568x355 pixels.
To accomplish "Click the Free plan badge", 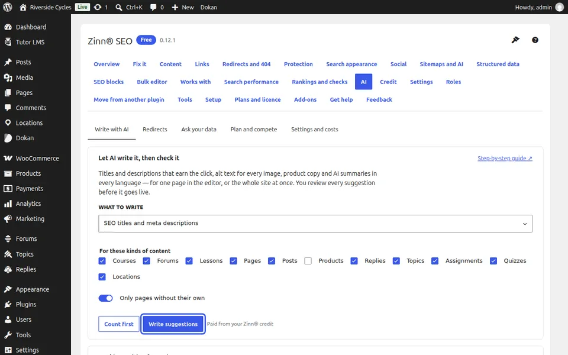I will click(x=146, y=40).
